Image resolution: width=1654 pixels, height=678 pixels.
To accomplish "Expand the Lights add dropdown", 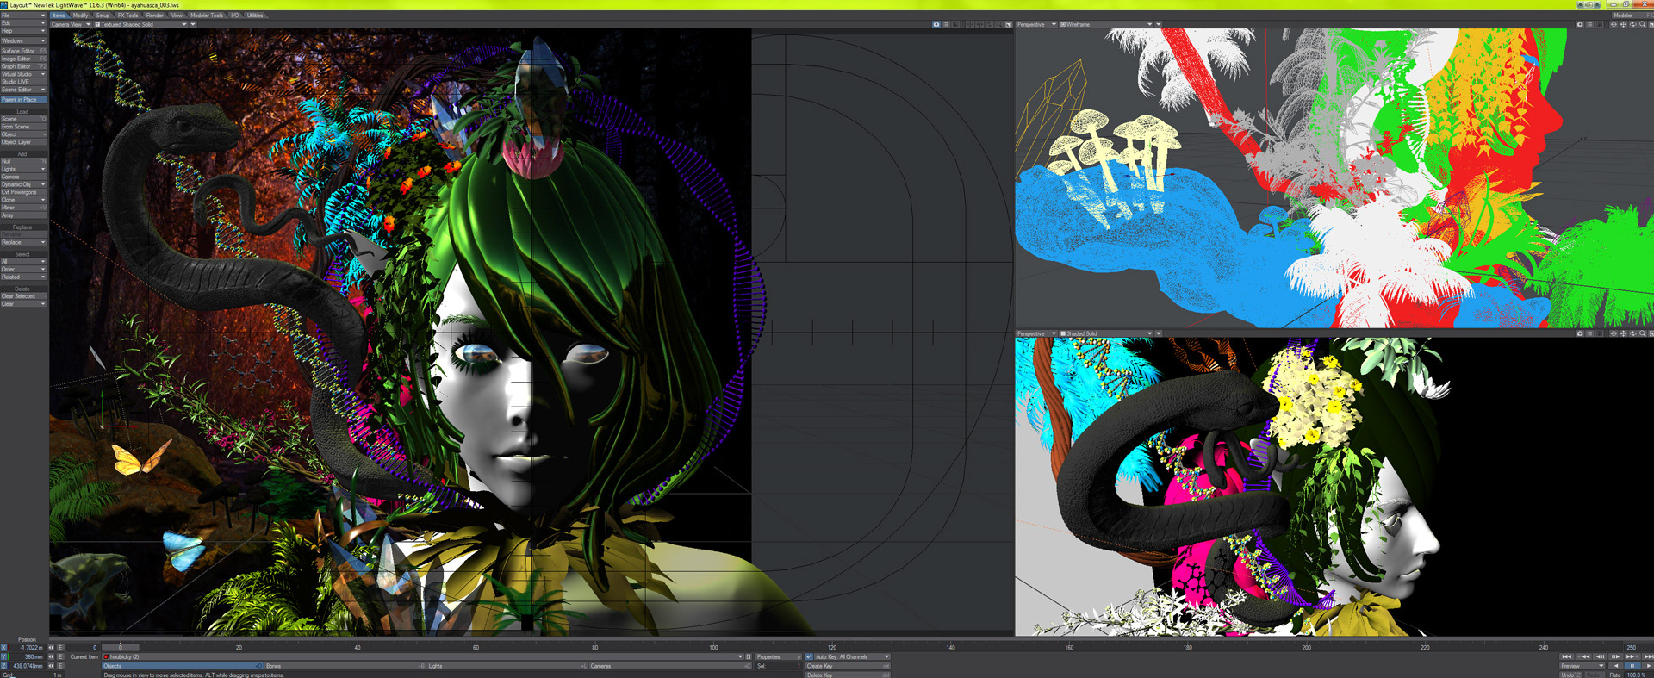I will [x=24, y=169].
